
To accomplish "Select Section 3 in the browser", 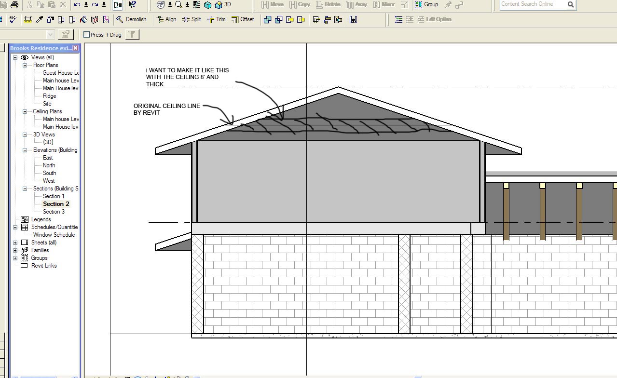I will pos(54,212).
